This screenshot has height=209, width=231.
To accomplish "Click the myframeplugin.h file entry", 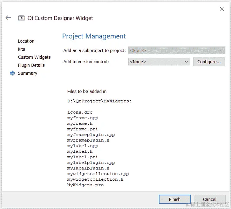I will [x=88, y=140].
